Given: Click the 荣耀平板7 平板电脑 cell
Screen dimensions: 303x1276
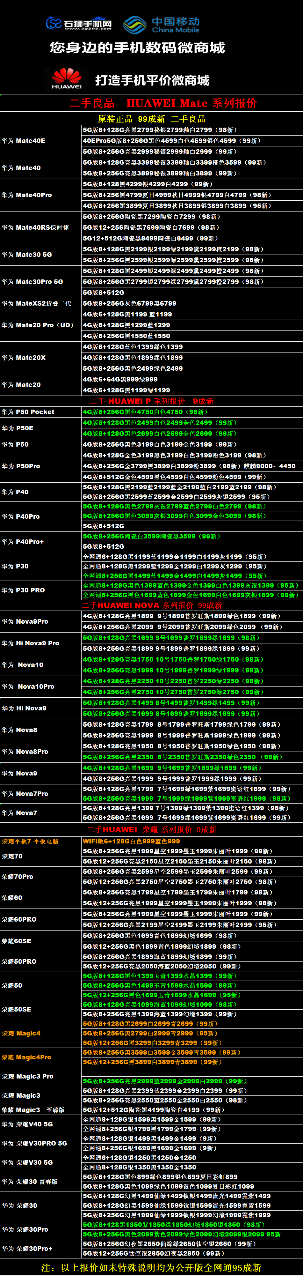Looking at the screenshot, I should click(x=41, y=842).
